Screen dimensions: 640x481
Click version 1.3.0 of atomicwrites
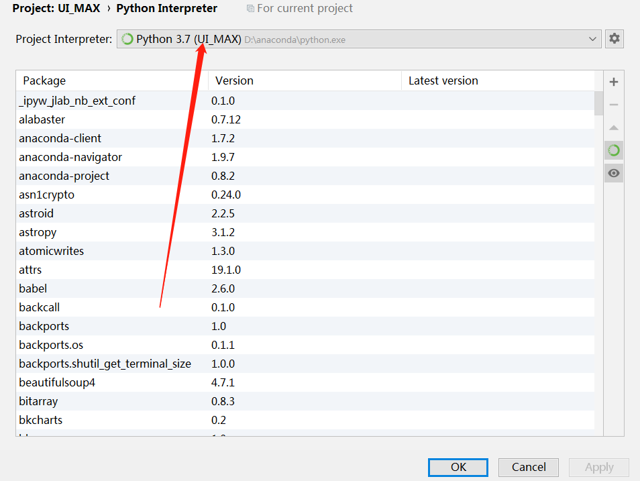tap(223, 251)
